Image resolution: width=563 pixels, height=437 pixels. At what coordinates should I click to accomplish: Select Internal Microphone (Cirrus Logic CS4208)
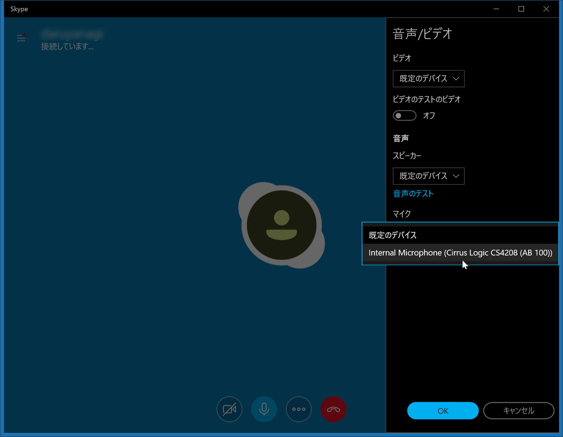click(x=460, y=253)
